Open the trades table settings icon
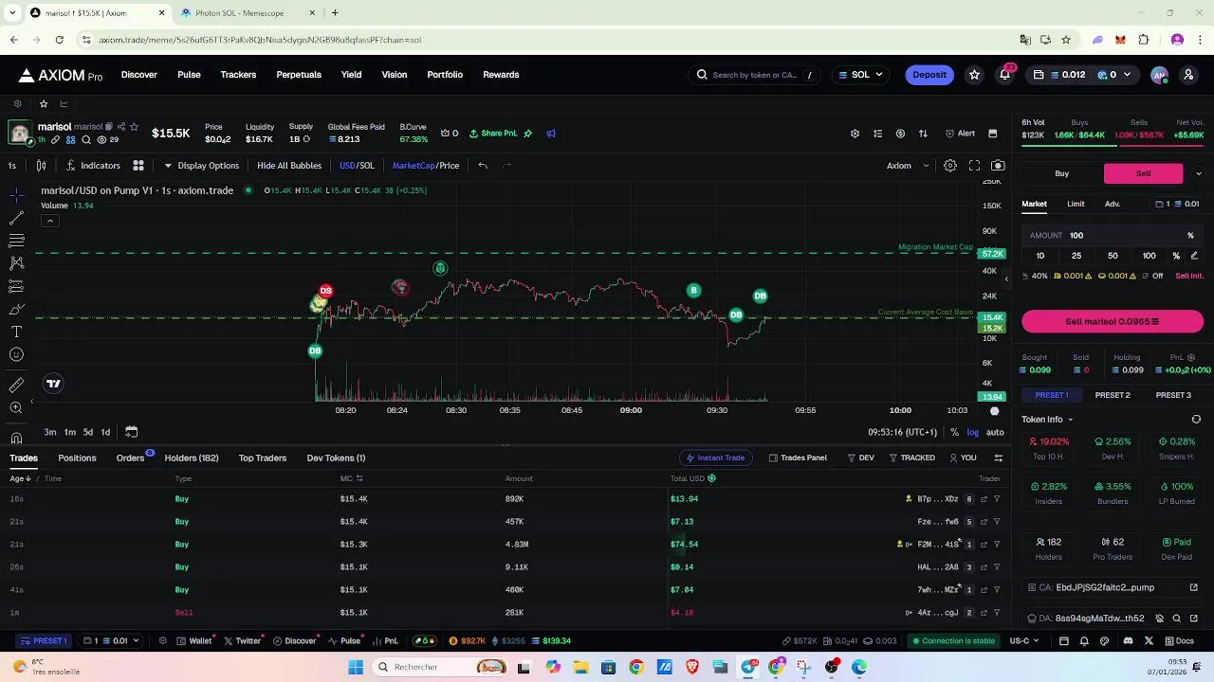This screenshot has height=682, width=1214. click(x=998, y=458)
